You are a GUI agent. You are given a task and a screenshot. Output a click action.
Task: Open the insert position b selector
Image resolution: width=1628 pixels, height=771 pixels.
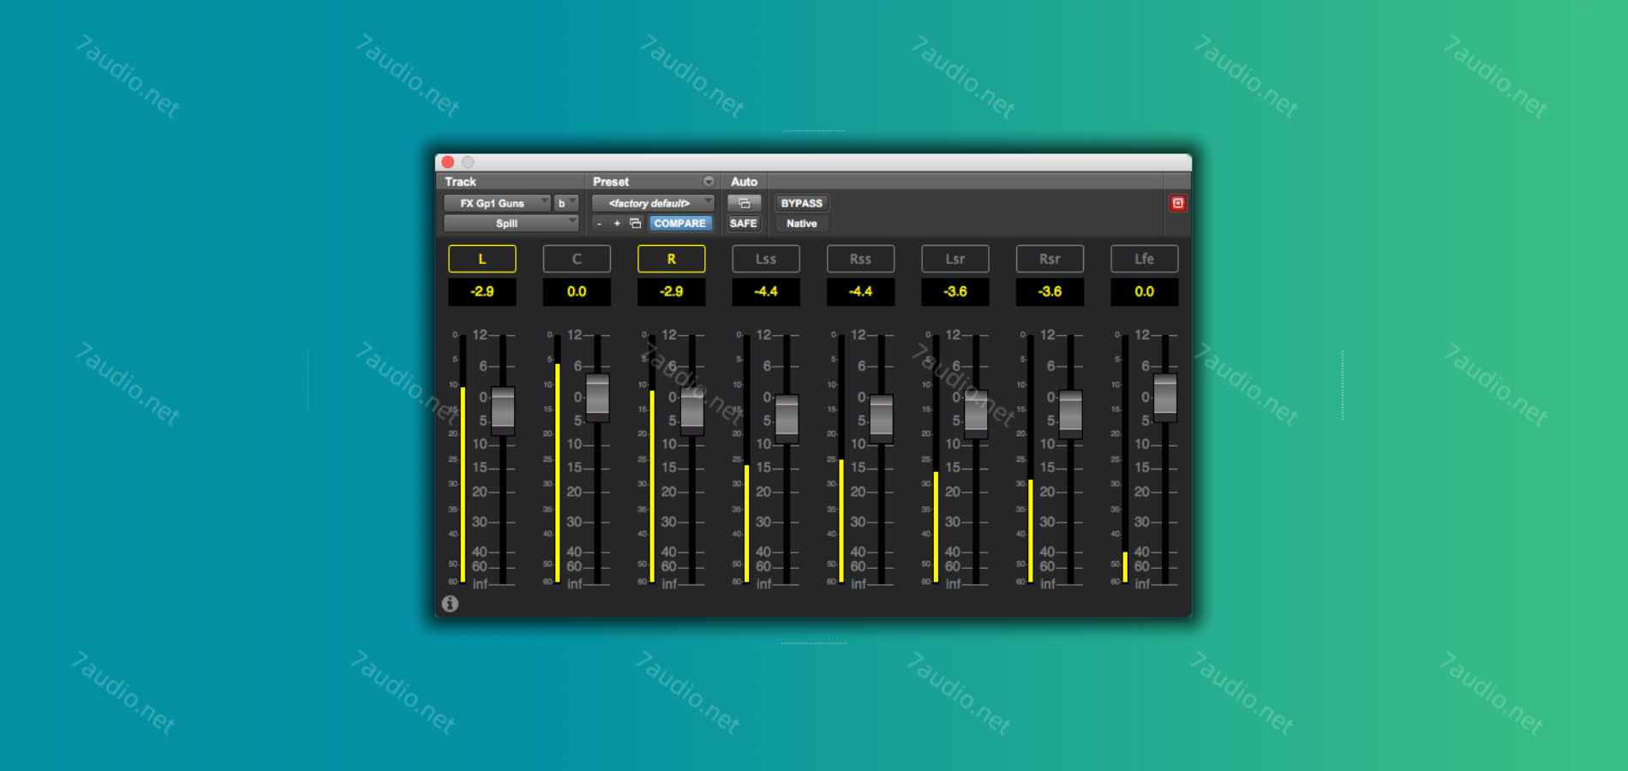point(566,203)
